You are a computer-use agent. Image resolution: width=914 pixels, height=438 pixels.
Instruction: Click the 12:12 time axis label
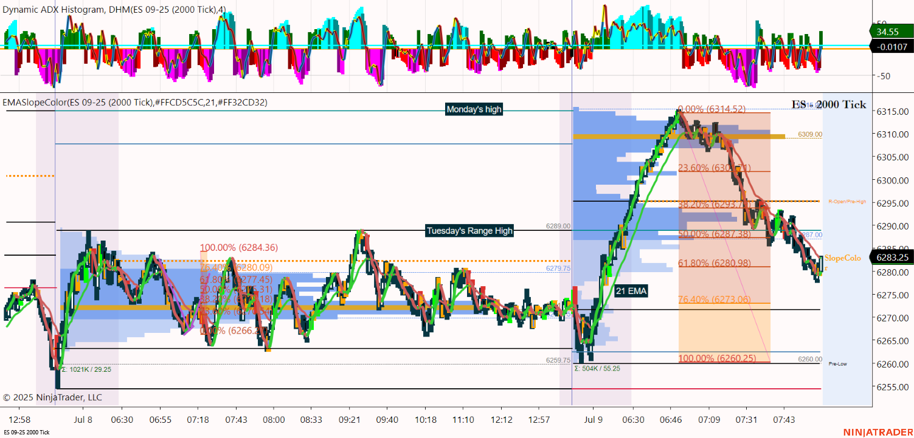(502, 420)
